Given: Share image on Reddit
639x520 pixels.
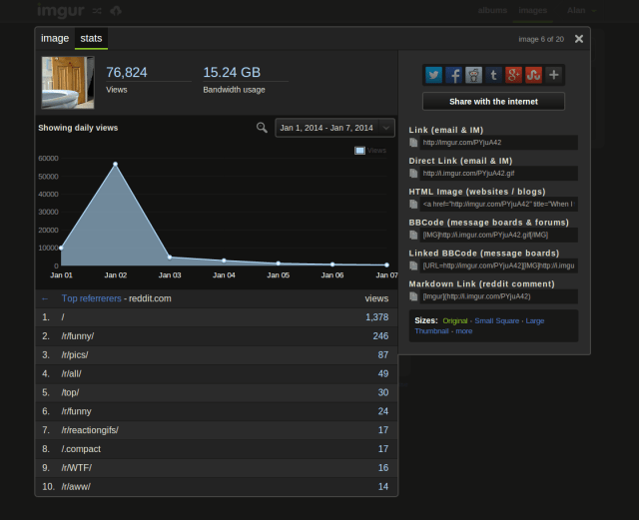Looking at the screenshot, I should point(473,75).
